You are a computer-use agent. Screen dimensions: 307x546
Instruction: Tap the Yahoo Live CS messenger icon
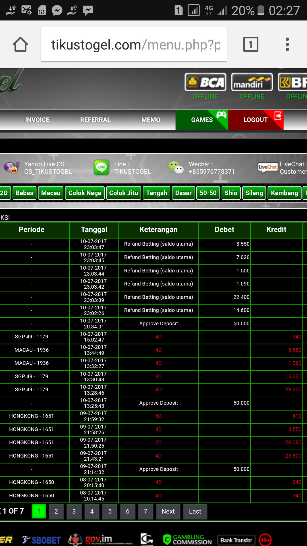(x=12, y=167)
